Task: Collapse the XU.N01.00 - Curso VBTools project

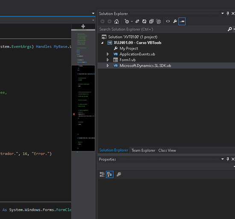Action: pyautogui.click(x=103, y=43)
